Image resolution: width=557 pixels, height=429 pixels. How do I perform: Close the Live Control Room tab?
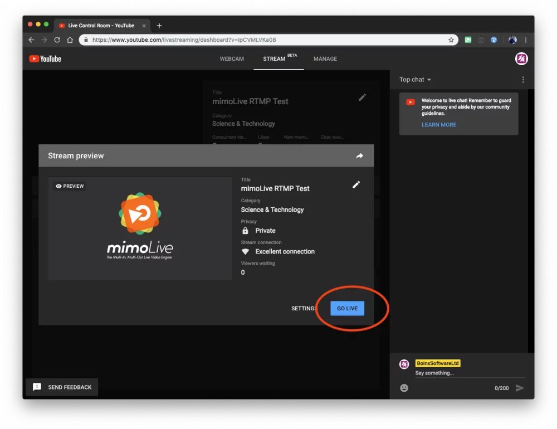[144, 26]
